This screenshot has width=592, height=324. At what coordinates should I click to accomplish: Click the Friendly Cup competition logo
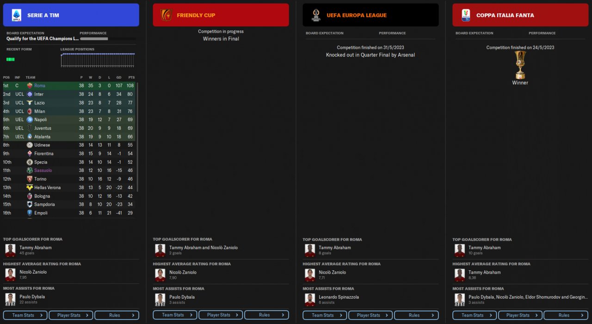(x=166, y=15)
